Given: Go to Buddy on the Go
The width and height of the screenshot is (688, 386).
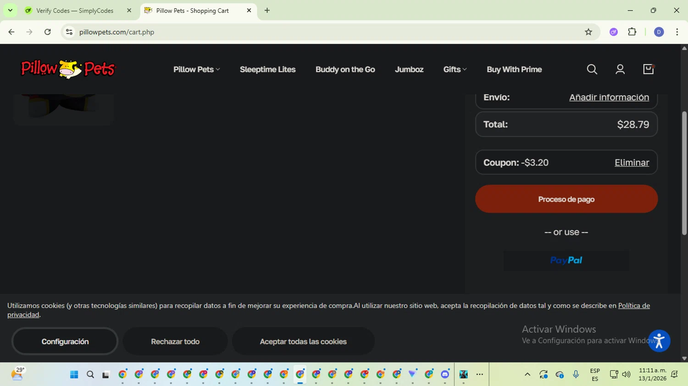Looking at the screenshot, I should pos(345,70).
